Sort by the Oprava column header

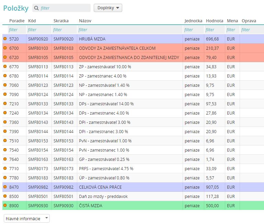249,21
